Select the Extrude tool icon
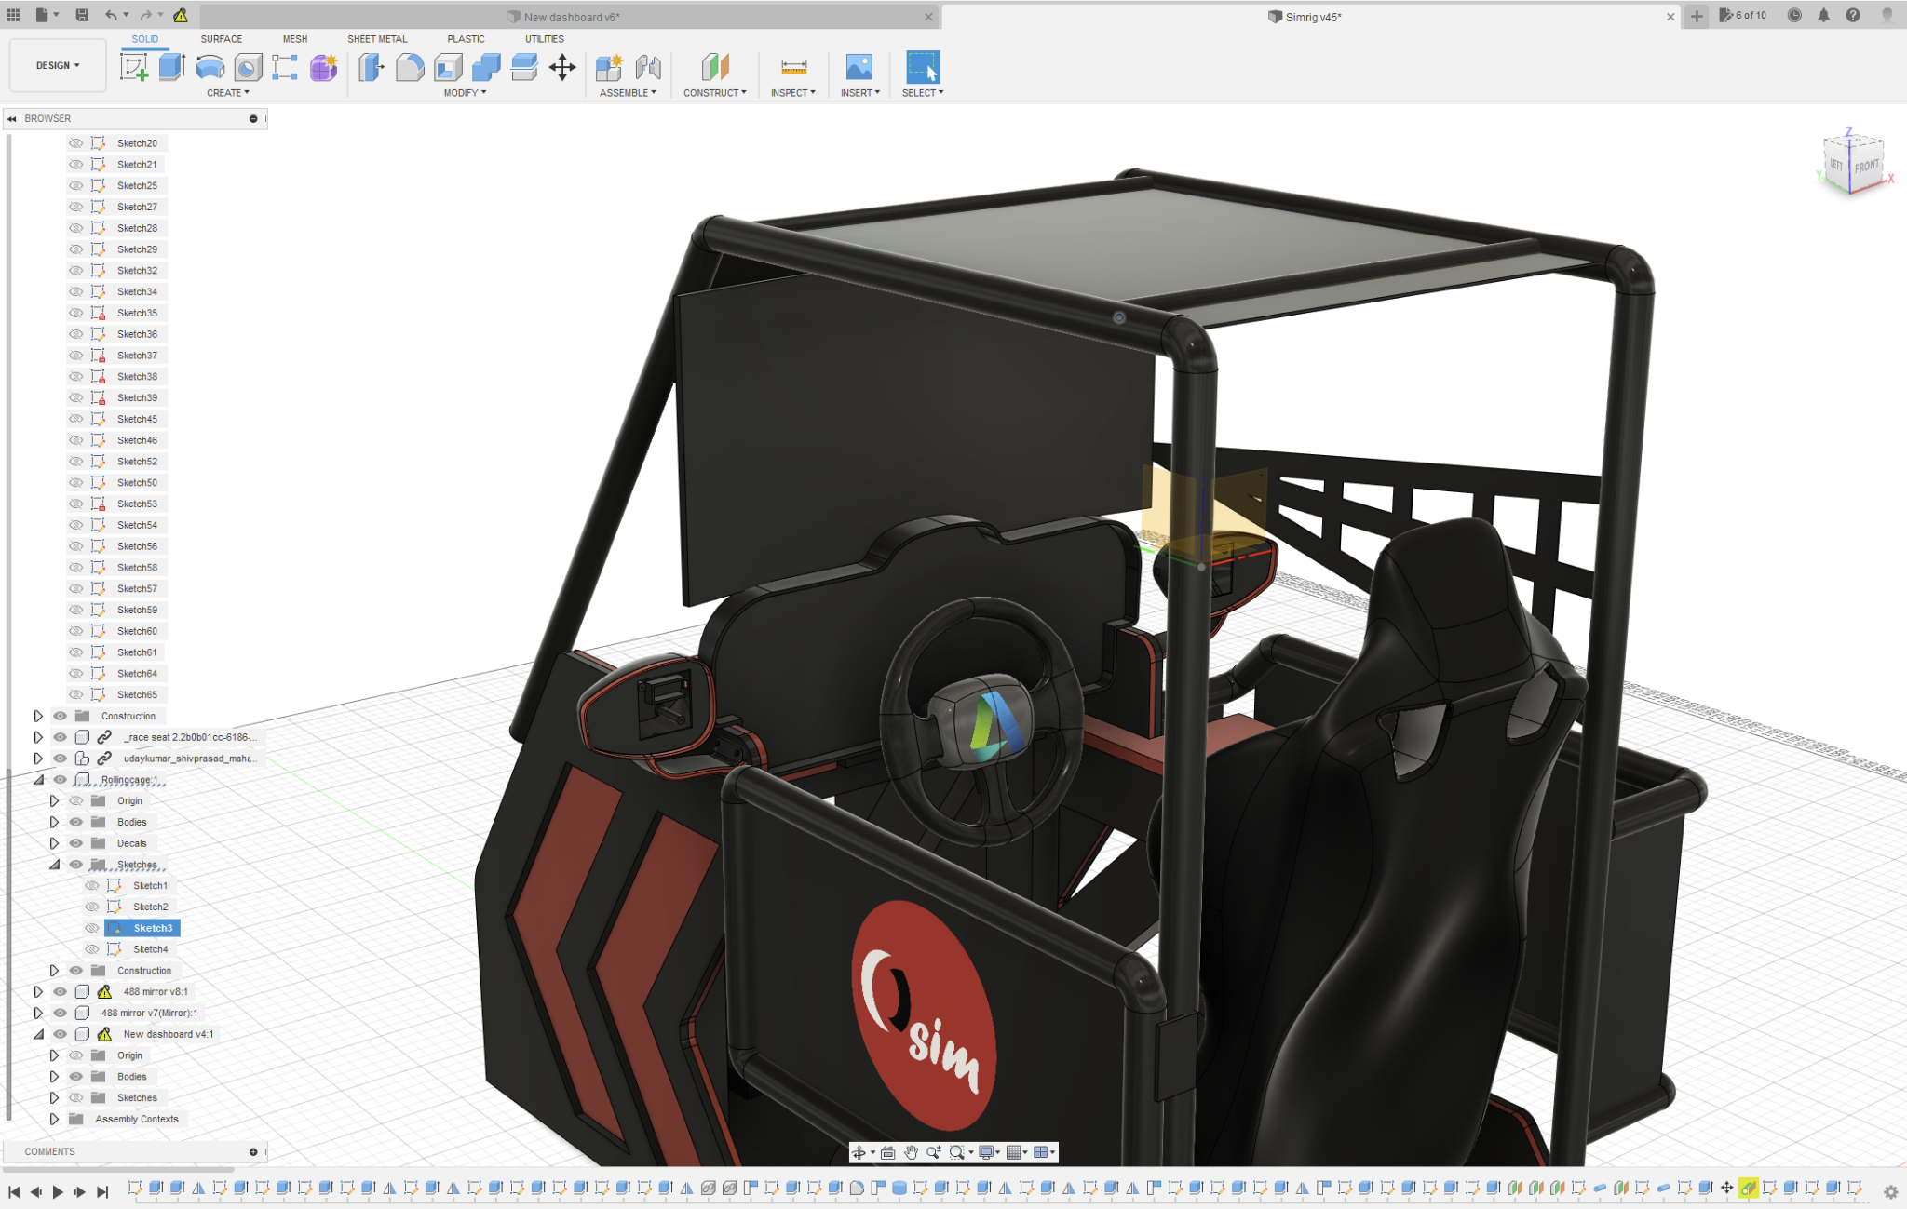1907x1209 pixels. 172,67
